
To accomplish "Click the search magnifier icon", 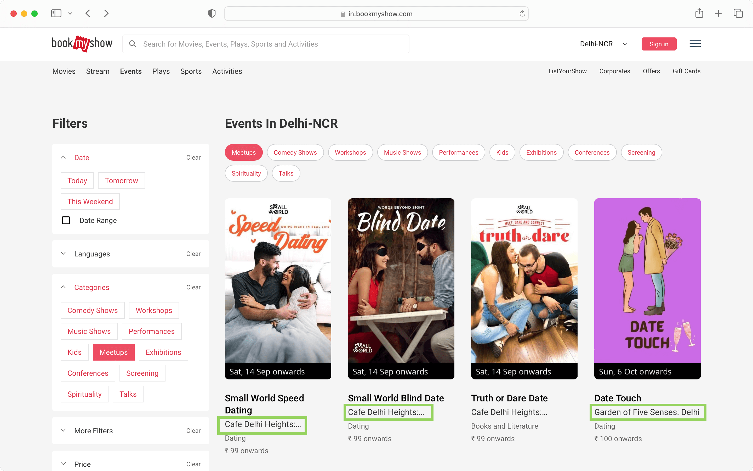I will click(133, 44).
